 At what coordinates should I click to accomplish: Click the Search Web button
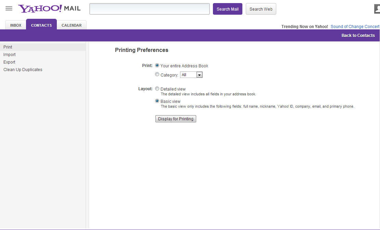click(x=261, y=9)
